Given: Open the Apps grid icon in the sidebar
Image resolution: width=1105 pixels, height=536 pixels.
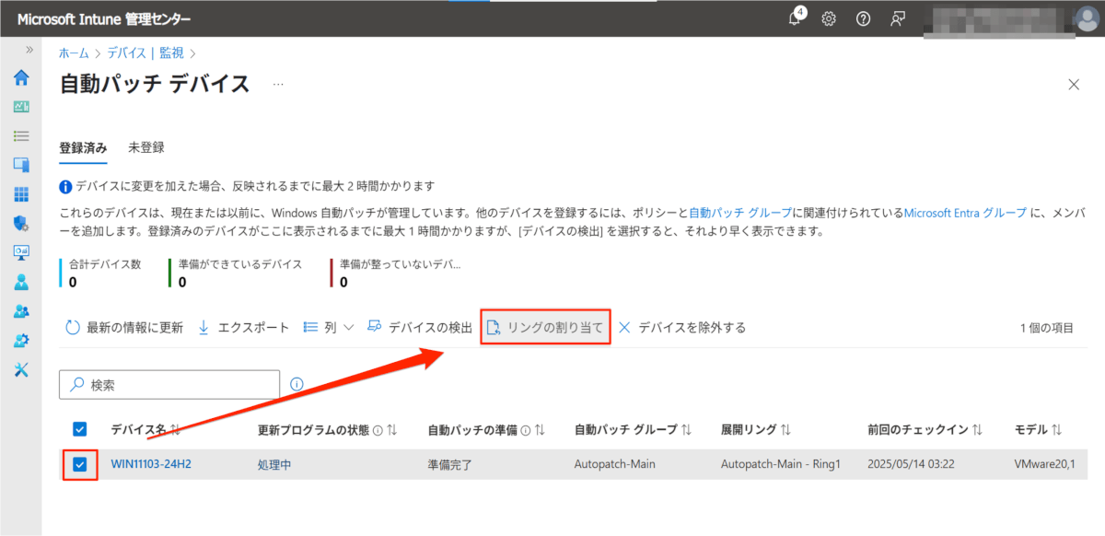Looking at the screenshot, I should tap(21, 194).
